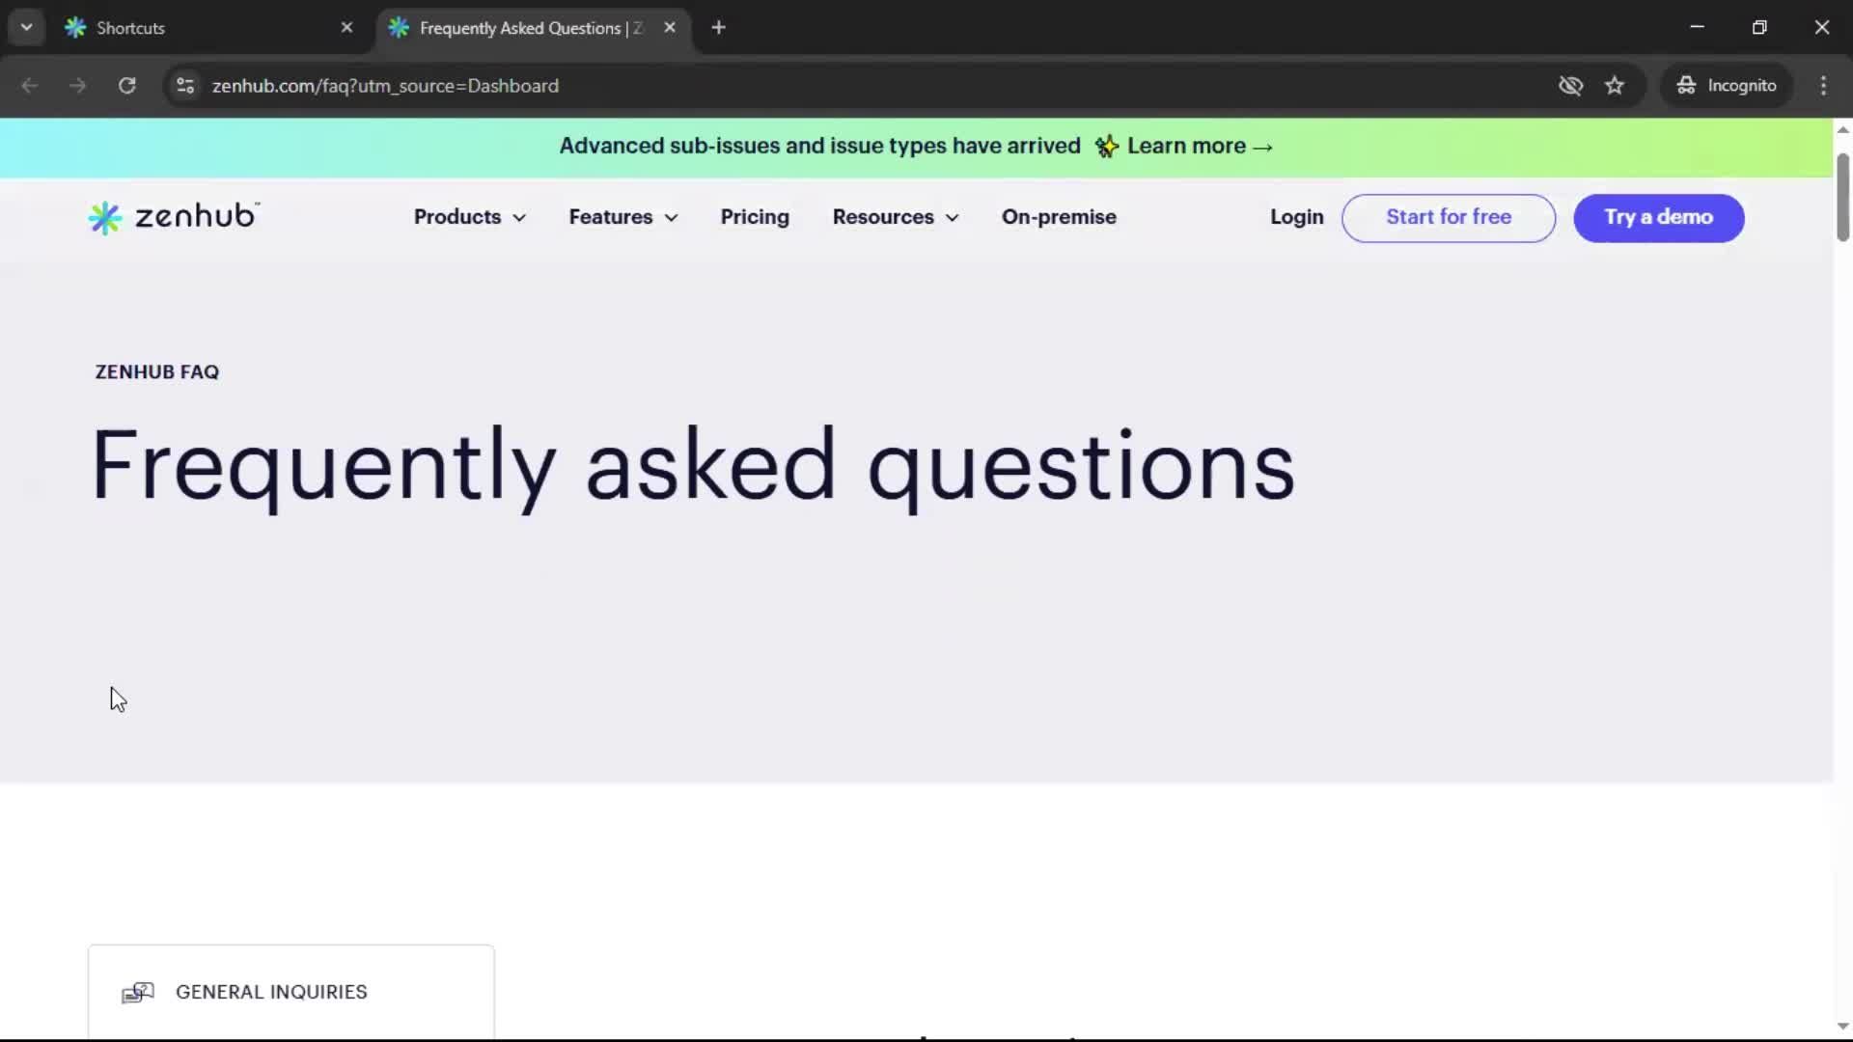Open the third-party cookies eye icon
Image resolution: width=1853 pixels, height=1042 pixels.
1571,86
